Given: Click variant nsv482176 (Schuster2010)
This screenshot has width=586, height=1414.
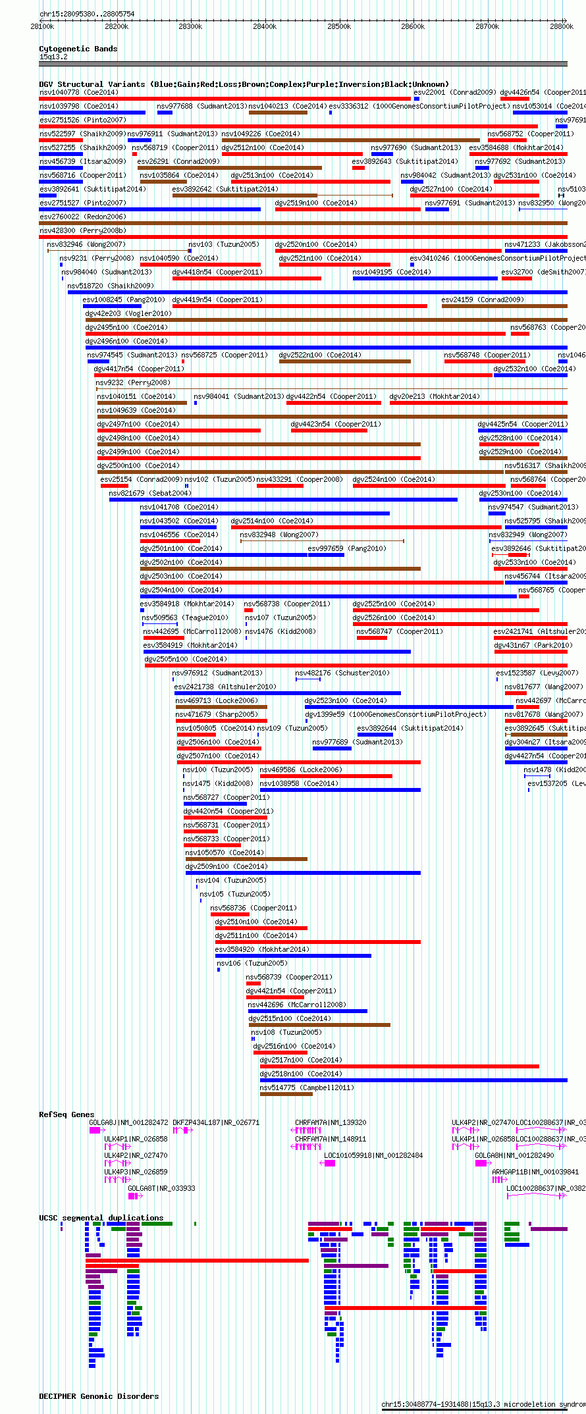Looking at the screenshot, I should [x=308, y=679].
